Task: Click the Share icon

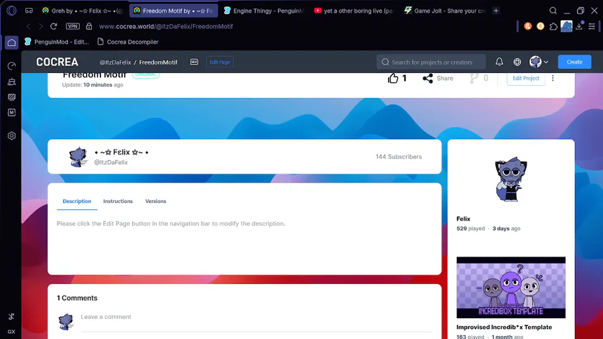Action: [427, 78]
